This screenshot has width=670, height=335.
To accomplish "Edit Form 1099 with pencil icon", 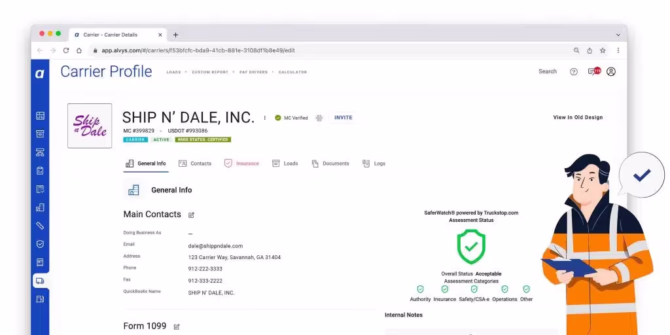I will [x=177, y=327].
